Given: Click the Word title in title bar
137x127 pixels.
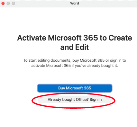Looking at the screenshot, I should coord(75,3).
